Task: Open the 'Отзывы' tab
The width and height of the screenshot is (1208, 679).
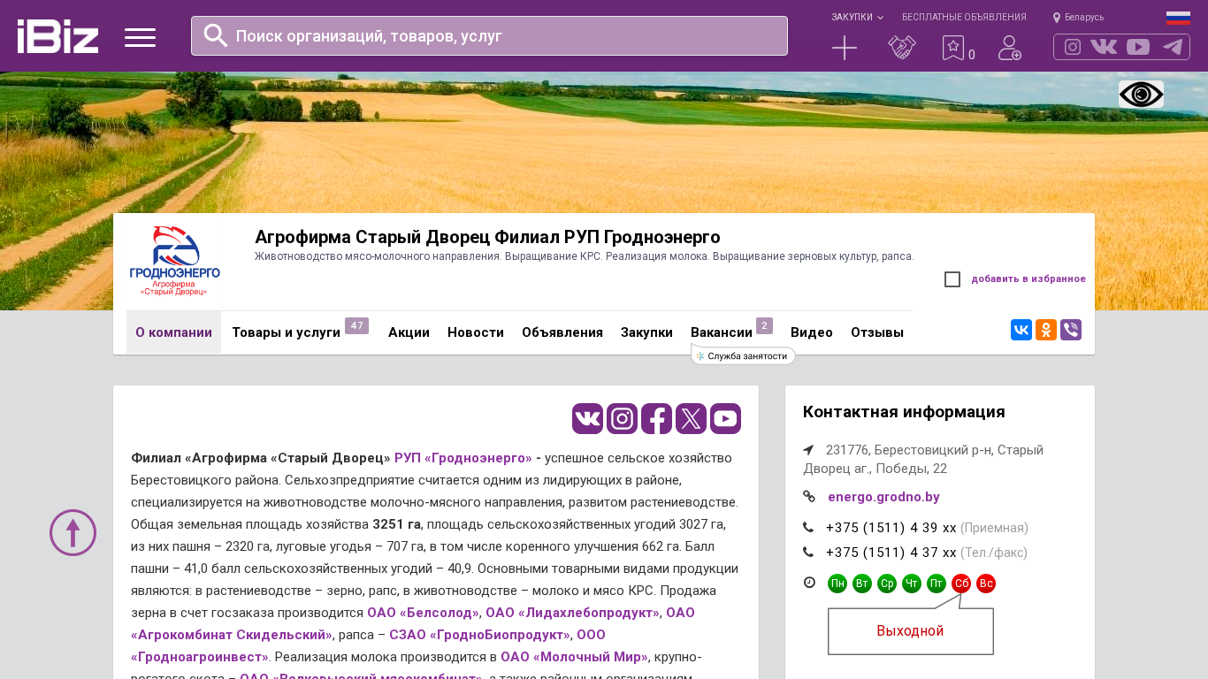Action: pos(877,332)
